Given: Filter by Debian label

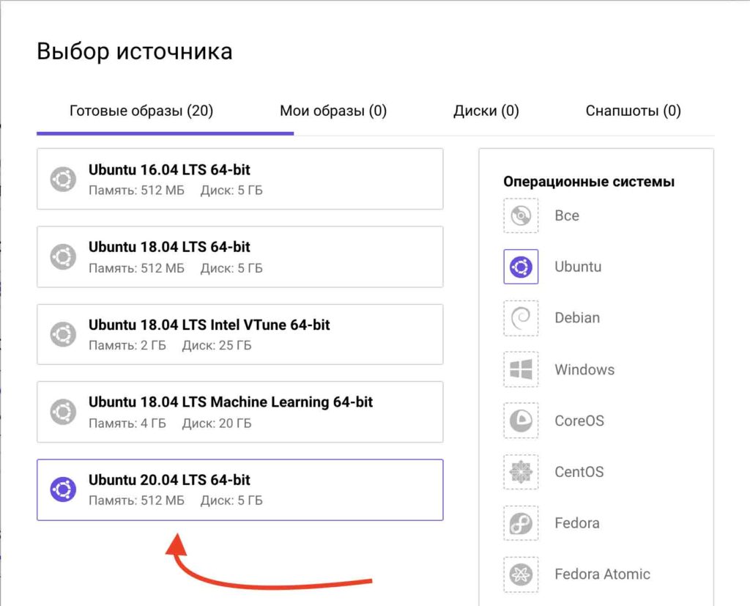Looking at the screenshot, I should [577, 318].
